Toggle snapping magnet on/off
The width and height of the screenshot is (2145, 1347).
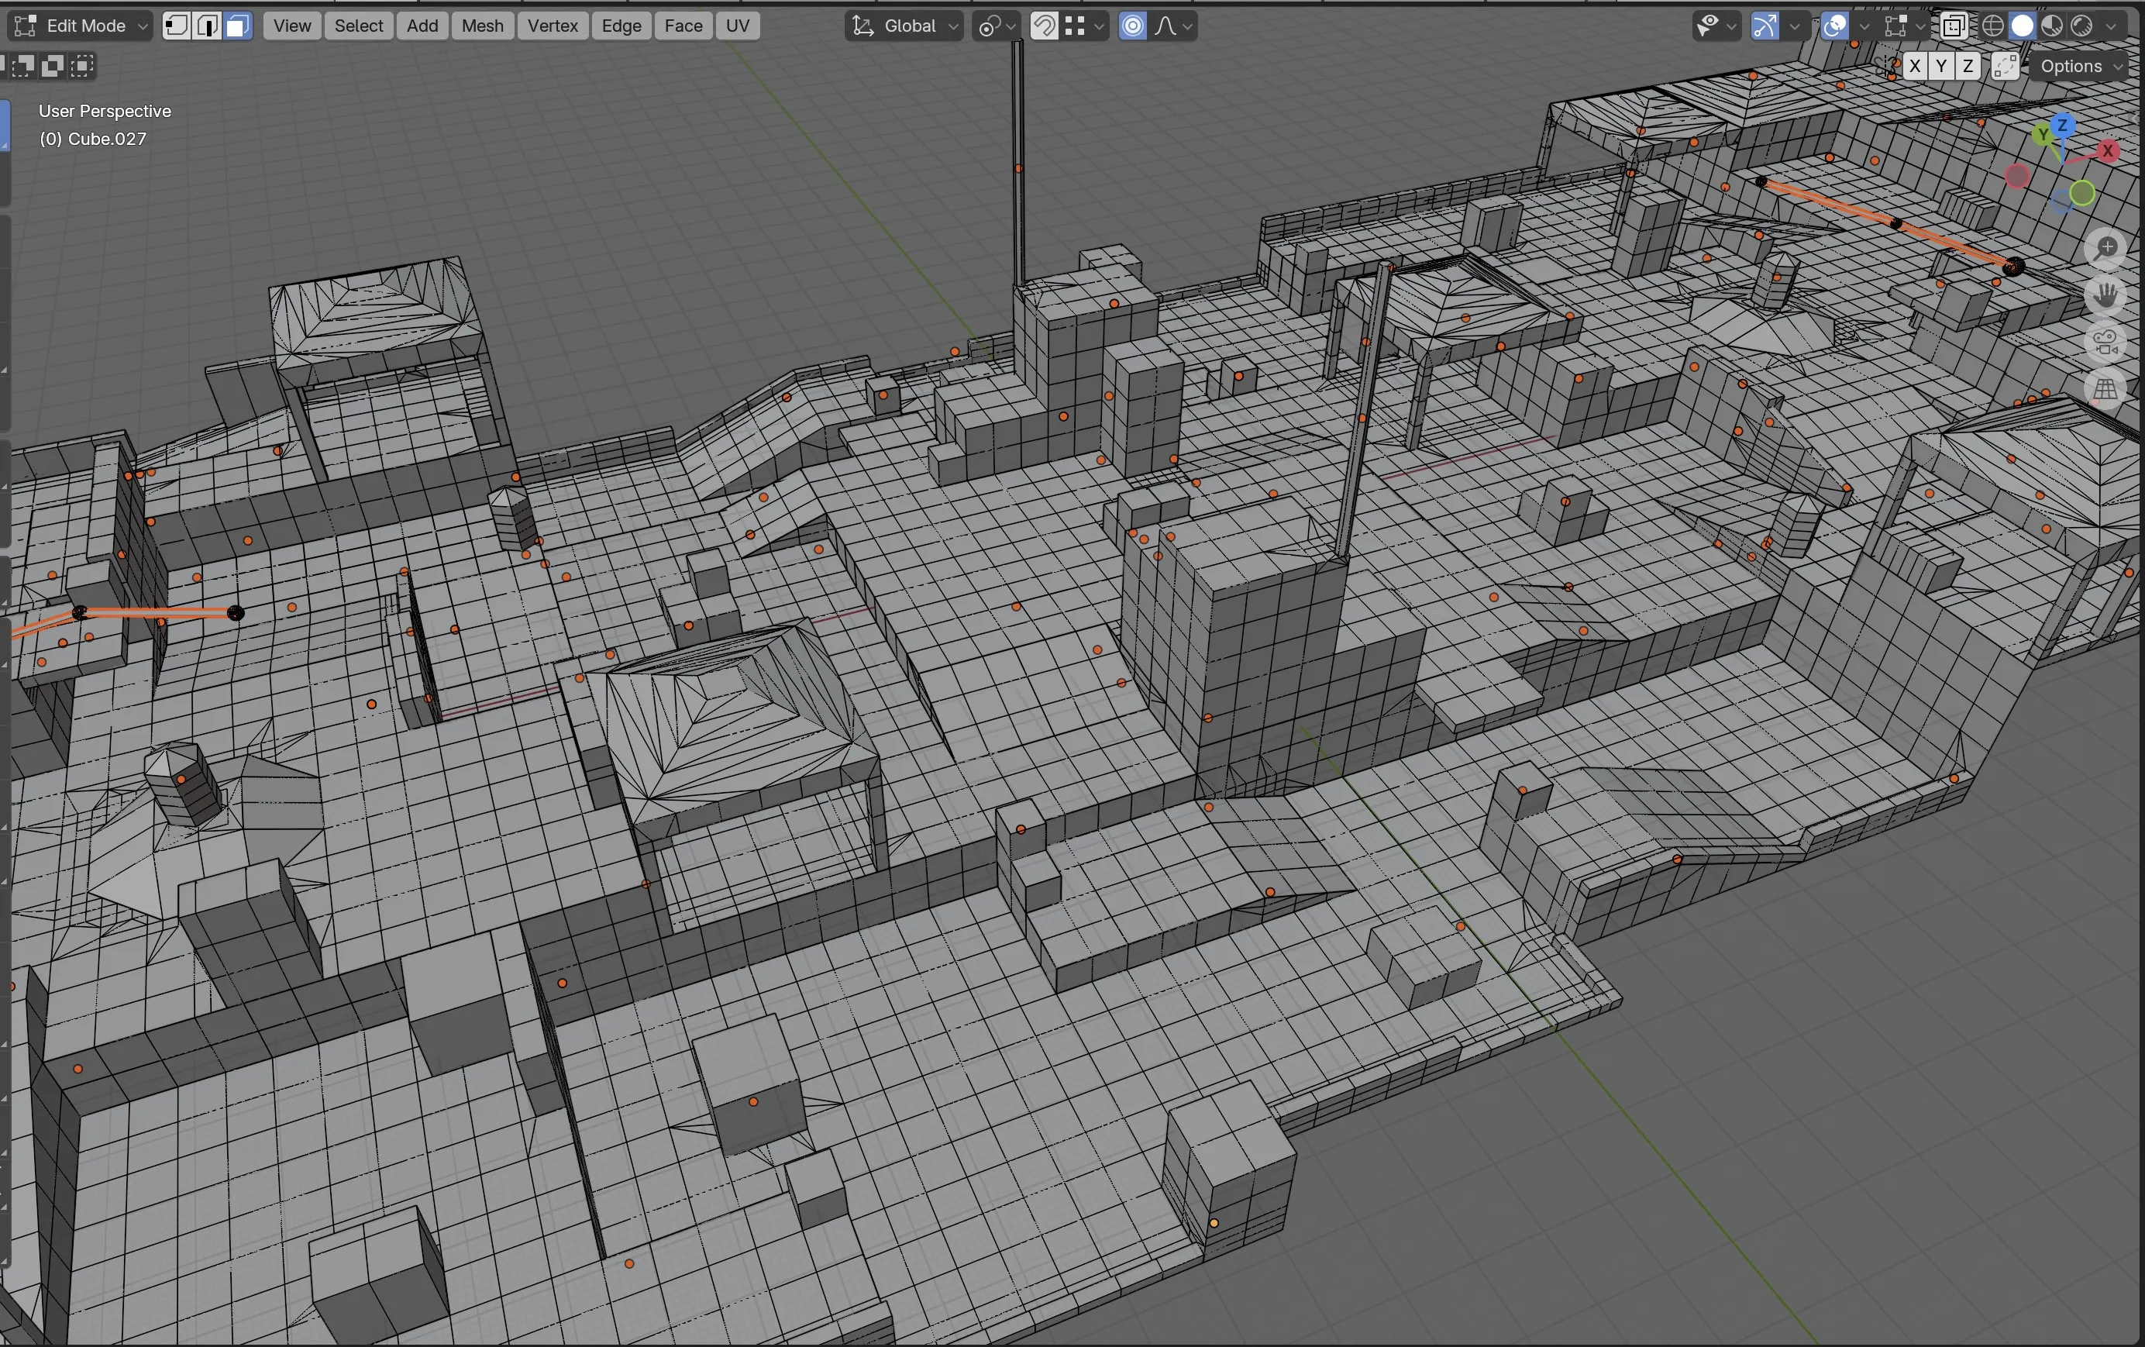pyautogui.click(x=1044, y=26)
